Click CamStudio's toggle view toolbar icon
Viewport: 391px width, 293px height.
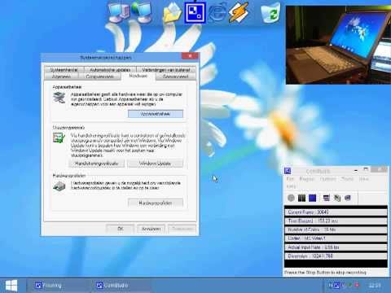327,198
